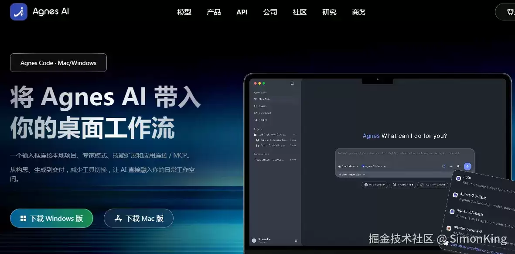Select New Task in the mockup sidebar
This screenshot has width=515, height=254.
[x=276, y=99]
